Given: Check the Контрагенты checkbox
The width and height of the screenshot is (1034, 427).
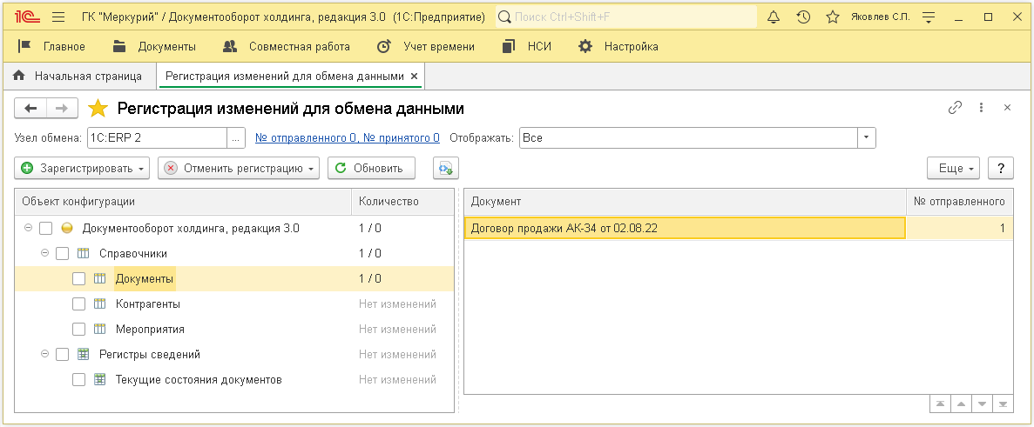Looking at the screenshot, I should [79, 304].
